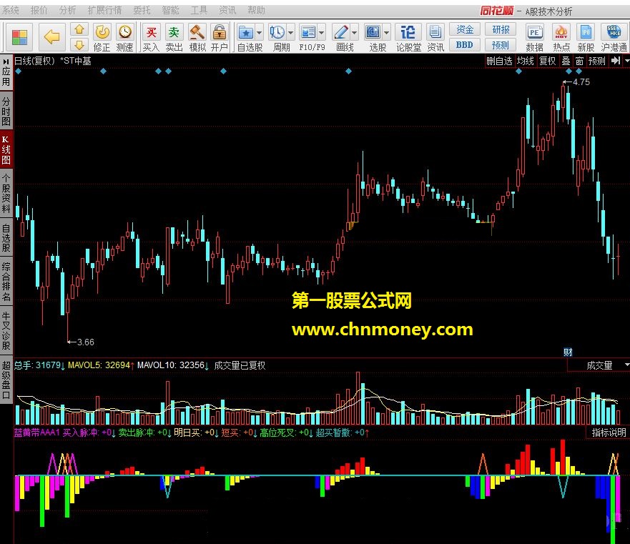
Task: Click the 研报 research report button
Action: 501,29
